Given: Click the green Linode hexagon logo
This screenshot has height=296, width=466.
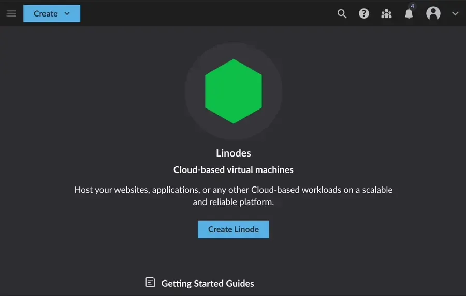Looking at the screenshot, I should click(234, 91).
